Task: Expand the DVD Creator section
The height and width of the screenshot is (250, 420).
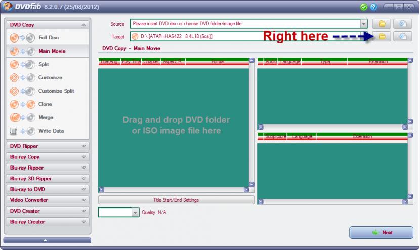Action: point(48,211)
